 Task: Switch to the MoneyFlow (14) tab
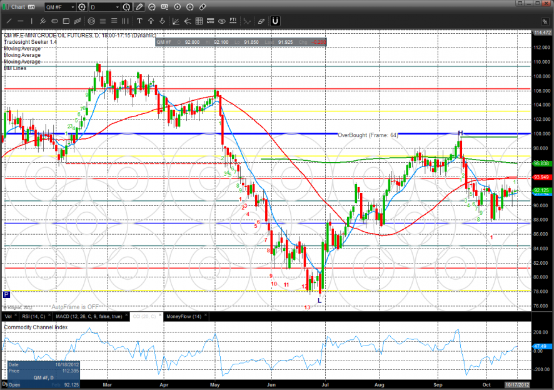pyautogui.click(x=182, y=316)
